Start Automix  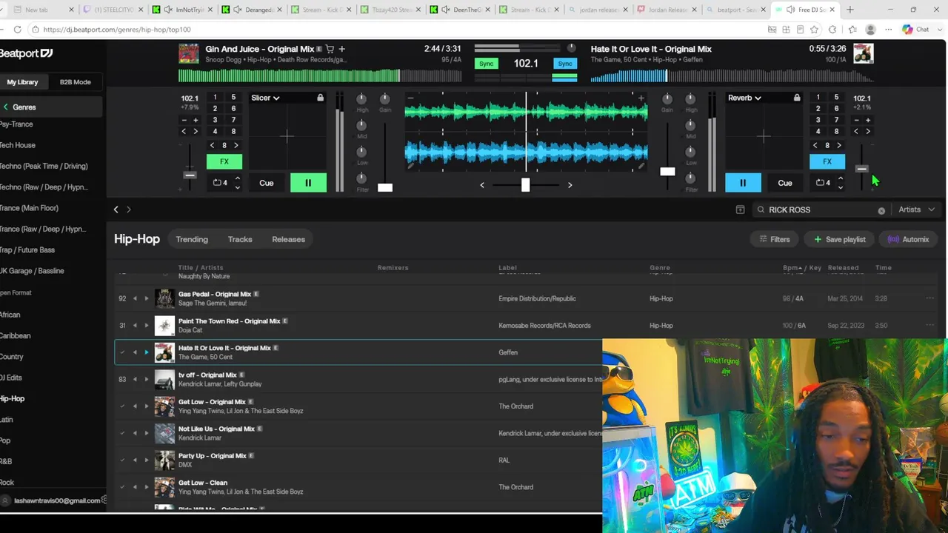(909, 239)
